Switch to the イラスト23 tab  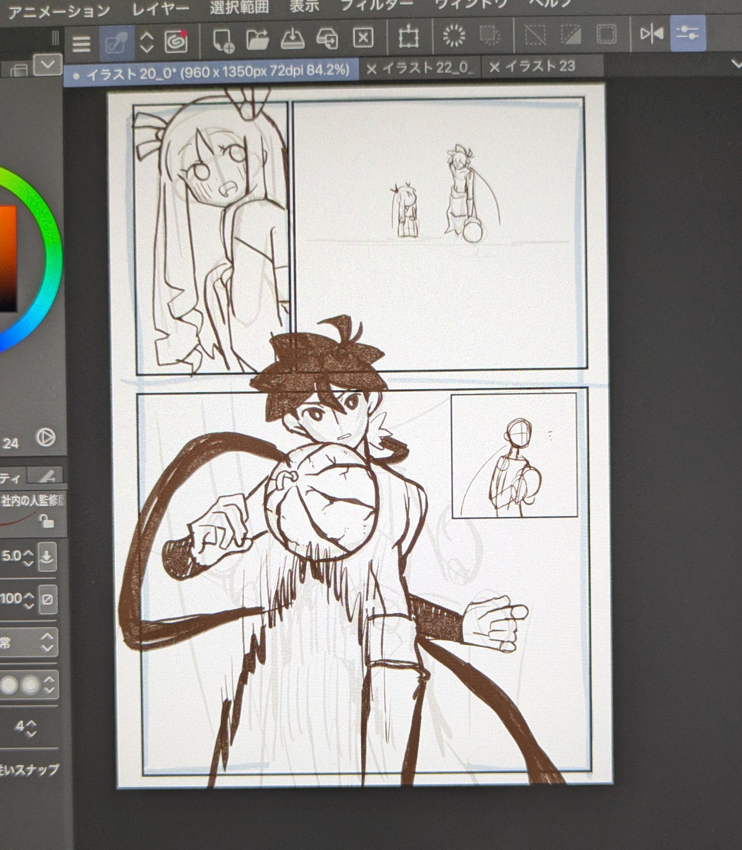coord(540,66)
